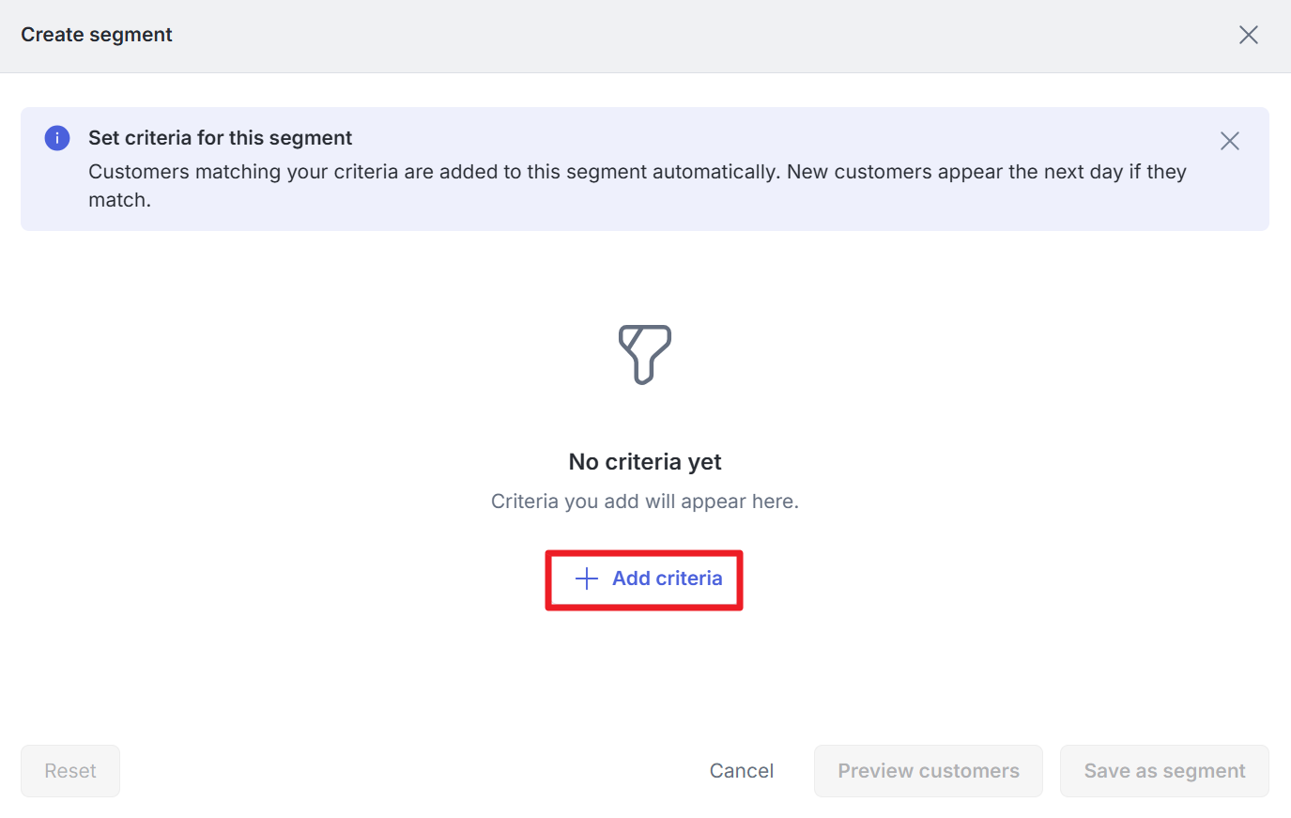
Task: Click the funnel filter icon
Action: [645, 354]
